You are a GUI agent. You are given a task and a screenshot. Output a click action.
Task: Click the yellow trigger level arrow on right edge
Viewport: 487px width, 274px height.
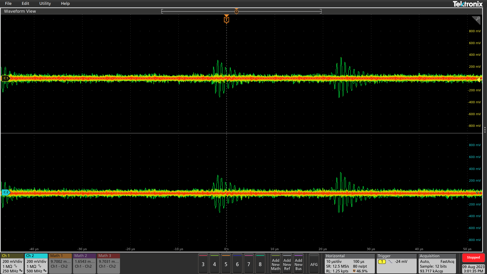pyautogui.click(x=479, y=79)
